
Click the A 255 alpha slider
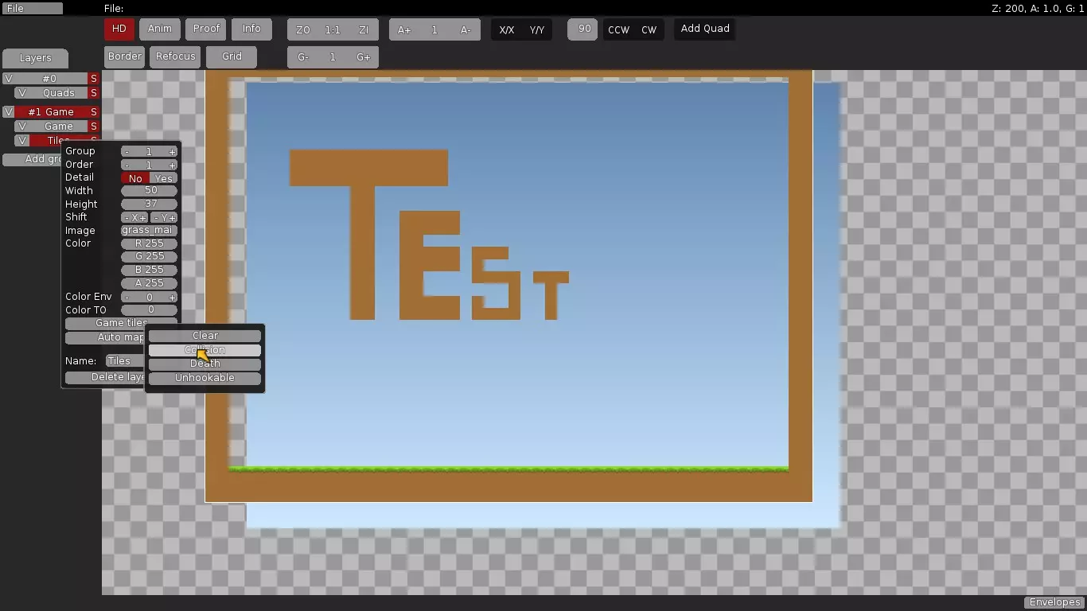(150, 283)
